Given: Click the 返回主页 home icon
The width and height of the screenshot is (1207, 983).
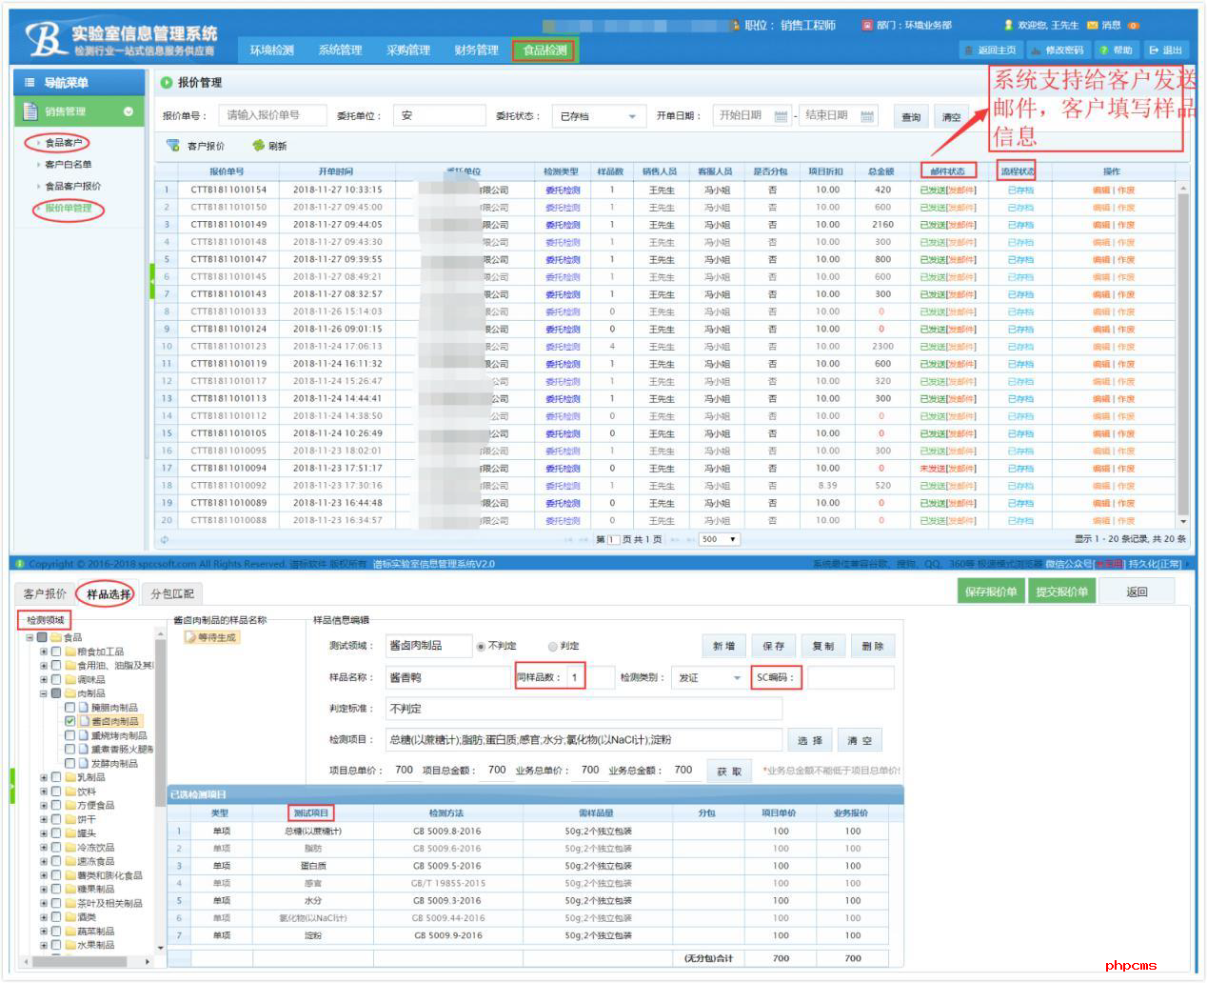Looking at the screenshot, I should 969,50.
